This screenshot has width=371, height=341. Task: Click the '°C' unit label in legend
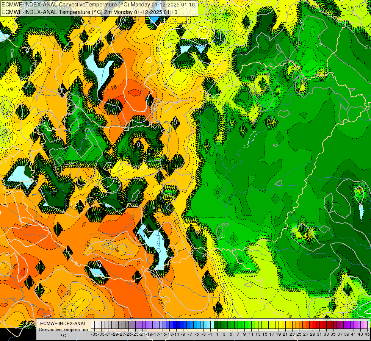click(63, 336)
